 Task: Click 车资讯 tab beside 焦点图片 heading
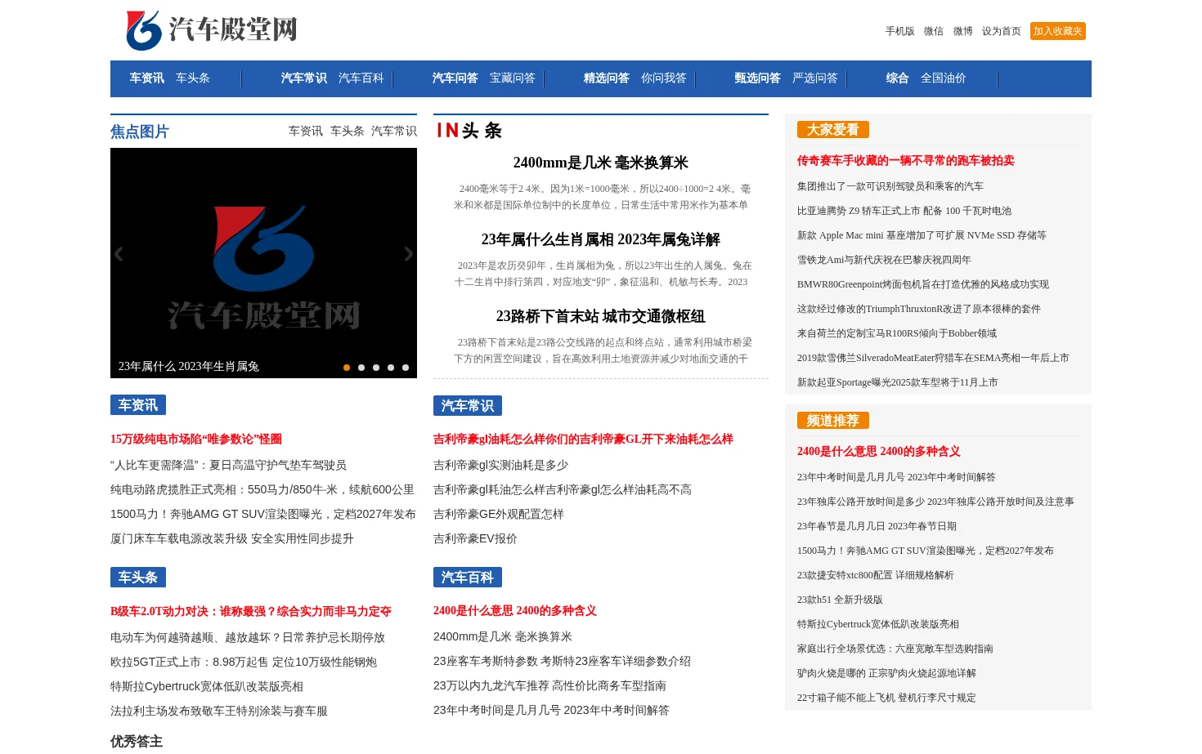click(x=306, y=132)
